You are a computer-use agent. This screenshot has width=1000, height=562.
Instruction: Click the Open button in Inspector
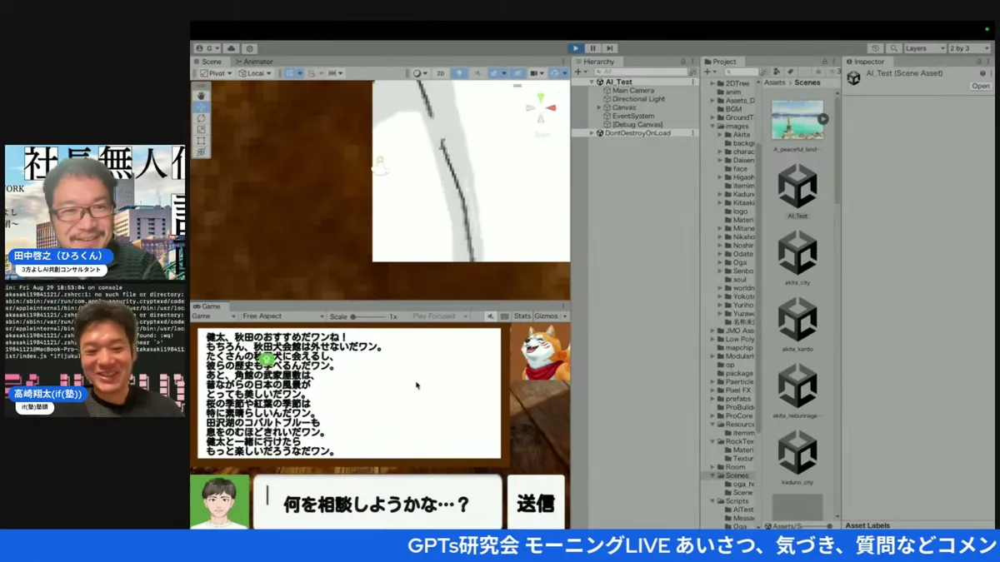981,86
